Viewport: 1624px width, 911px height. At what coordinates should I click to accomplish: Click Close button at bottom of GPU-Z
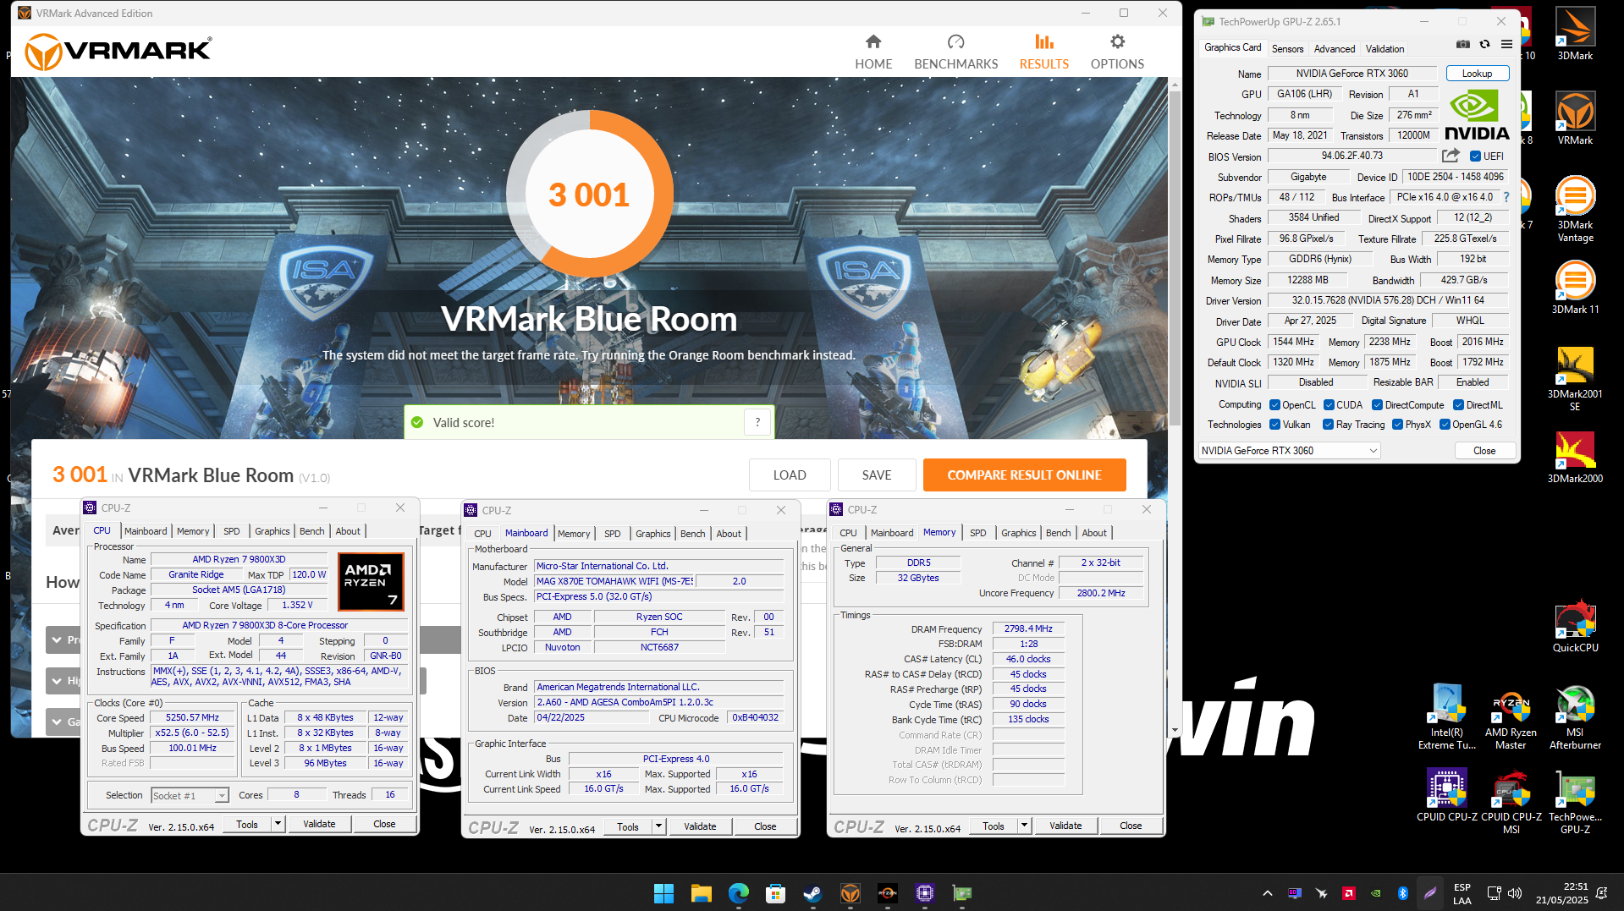tap(1484, 451)
